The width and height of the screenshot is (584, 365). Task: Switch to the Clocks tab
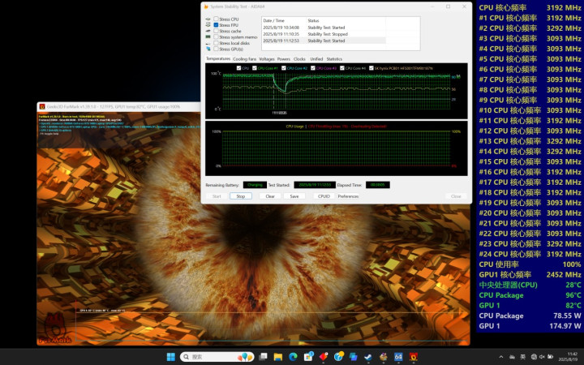[299, 58]
